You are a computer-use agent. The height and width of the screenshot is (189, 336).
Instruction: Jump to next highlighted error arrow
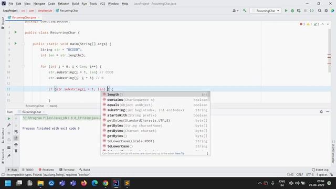tap(328, 24)
